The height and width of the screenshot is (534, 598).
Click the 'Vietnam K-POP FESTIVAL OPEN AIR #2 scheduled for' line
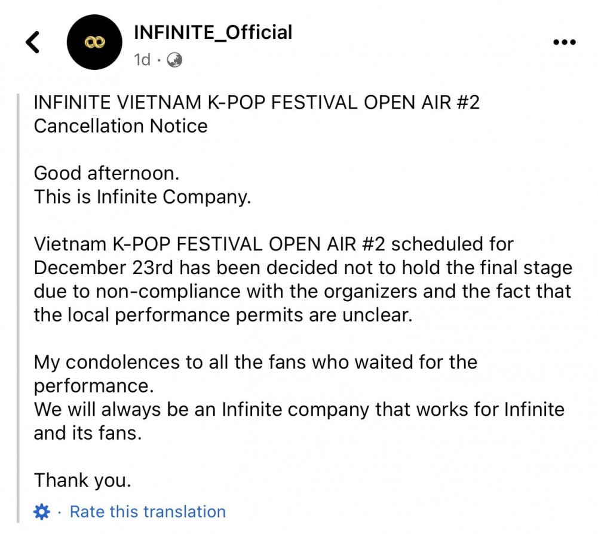274,244
